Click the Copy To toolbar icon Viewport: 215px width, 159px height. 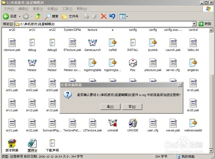pyautogui.click(x=95, y=16)
